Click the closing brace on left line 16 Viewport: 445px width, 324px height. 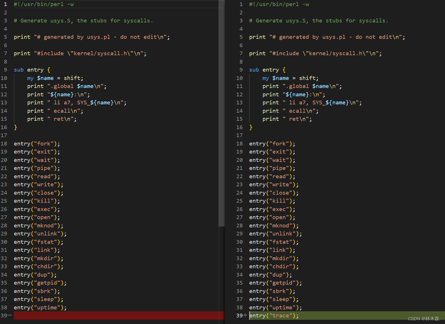[16, 127]
